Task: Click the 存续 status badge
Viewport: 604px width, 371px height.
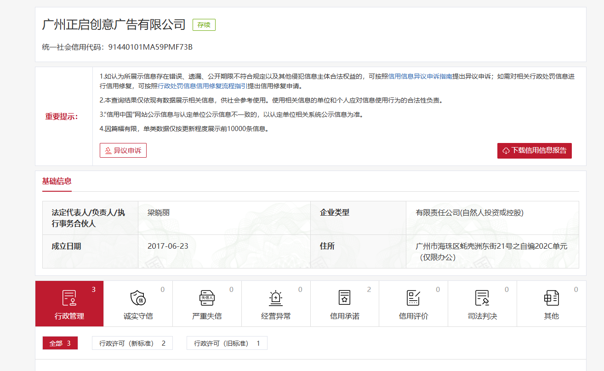Action: (204, 25)
